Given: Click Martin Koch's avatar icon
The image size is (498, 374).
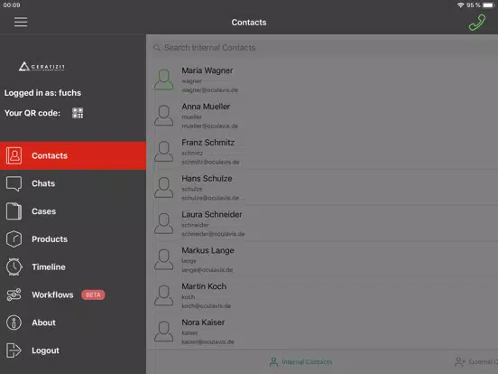Looking at the screenshot, I should tap(164, 295).
